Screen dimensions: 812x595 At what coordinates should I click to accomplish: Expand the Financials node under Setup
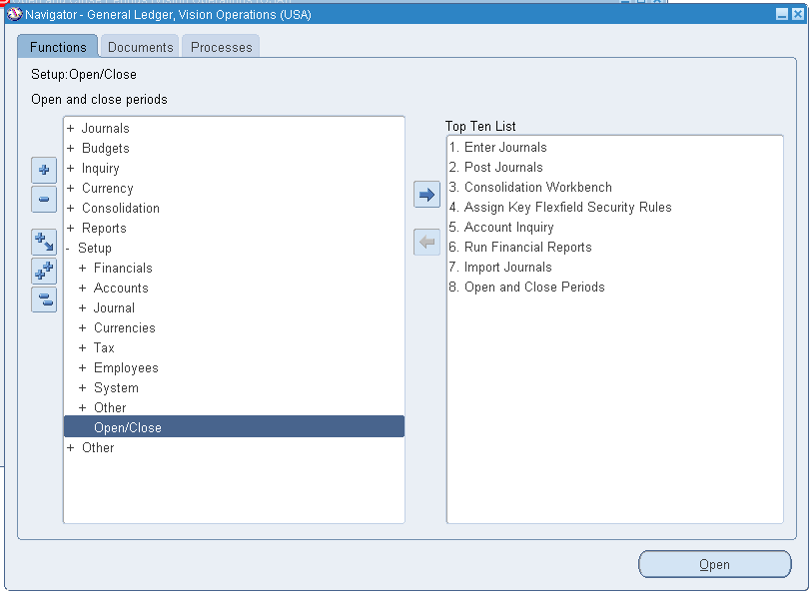pyautogui.click(x=82, y=268)
